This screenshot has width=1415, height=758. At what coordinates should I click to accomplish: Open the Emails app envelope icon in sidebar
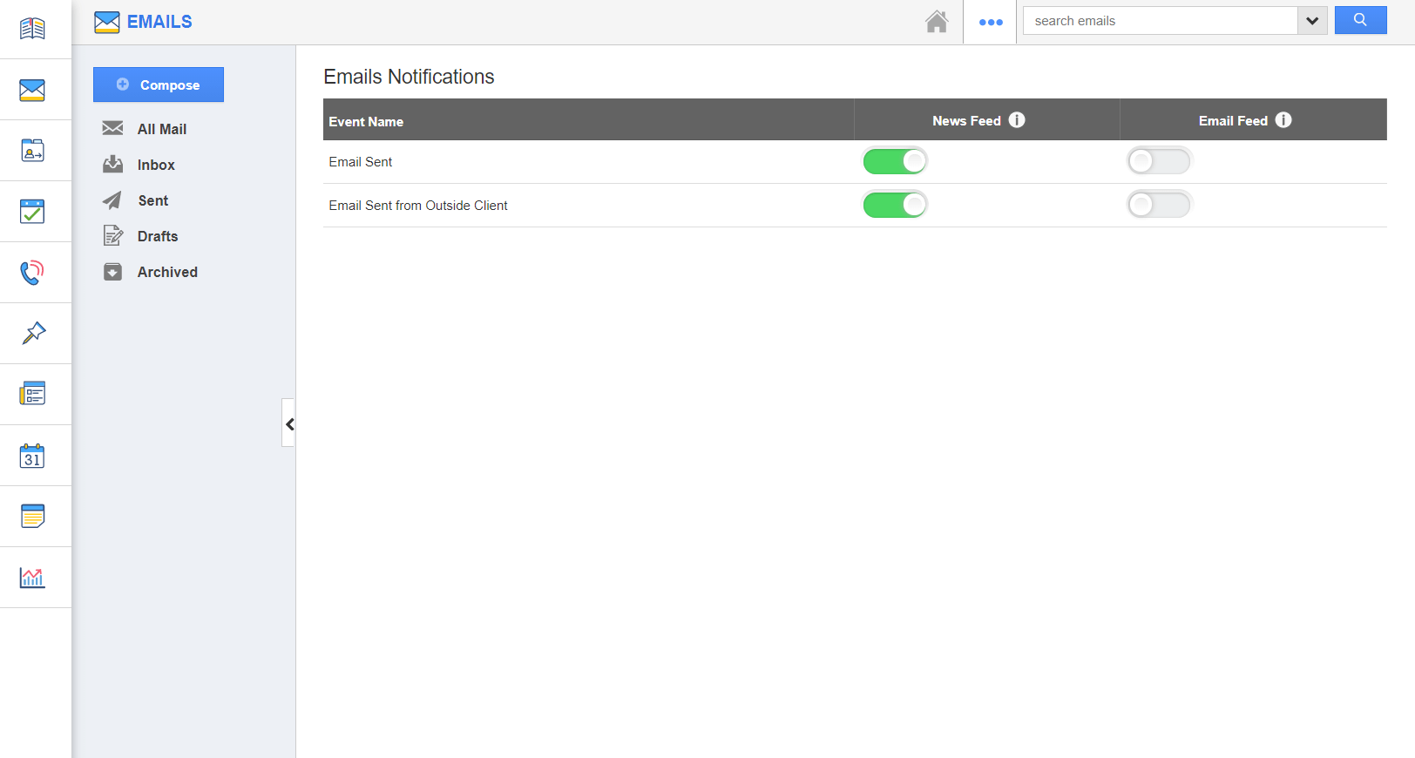(32, 90)
